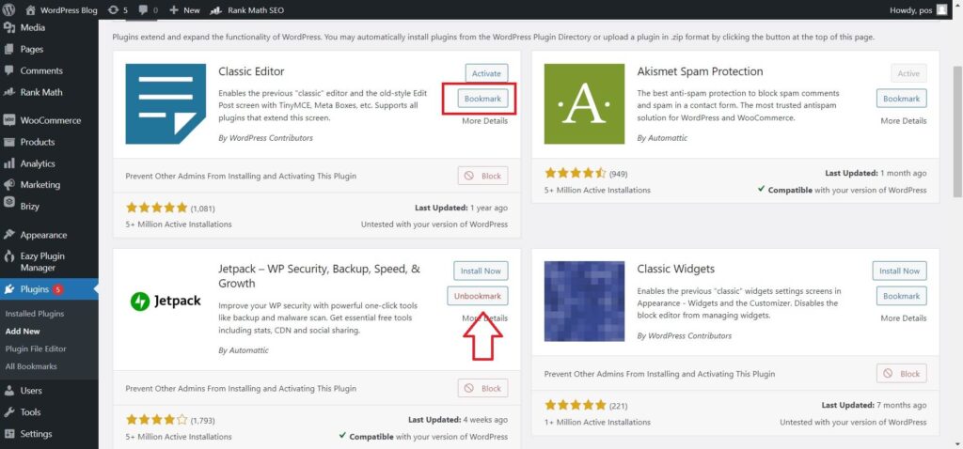Open All Bookmarks submenu
Viewport: 963px width, 449px height.
pyautogui.click(x=31, y=366)
